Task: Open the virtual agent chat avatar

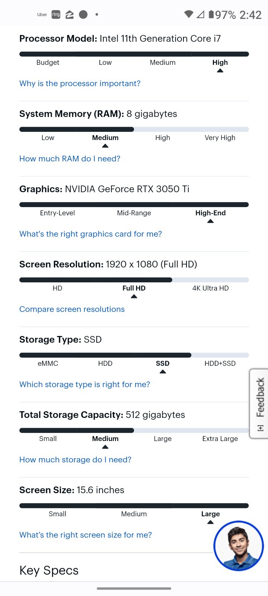Action: (x=239, y=546)
